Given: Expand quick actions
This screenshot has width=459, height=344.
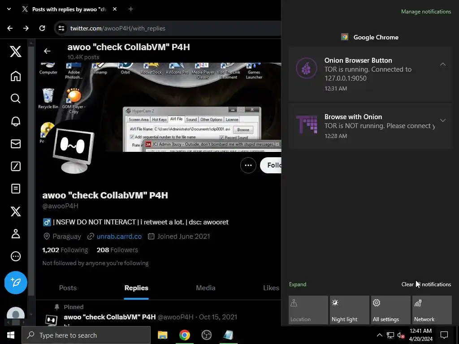Looking at the screenshot, I should point(298,284).
